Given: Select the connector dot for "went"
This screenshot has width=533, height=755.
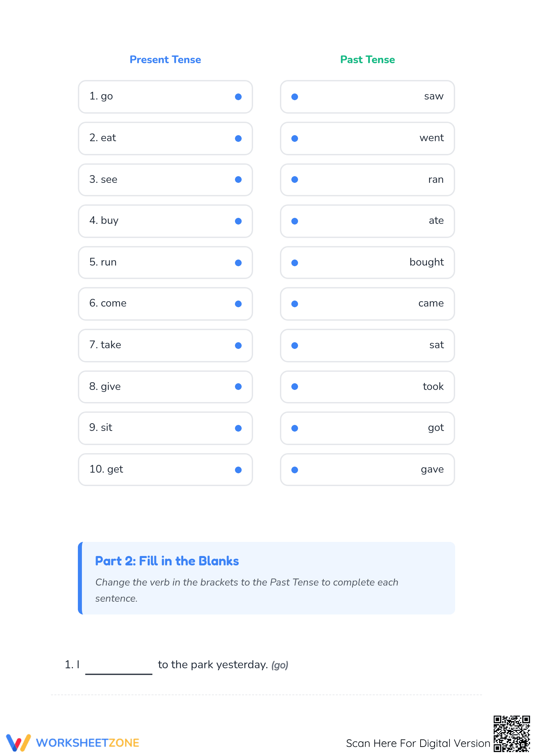Looking at the screenshot, I should pos(295,138).
